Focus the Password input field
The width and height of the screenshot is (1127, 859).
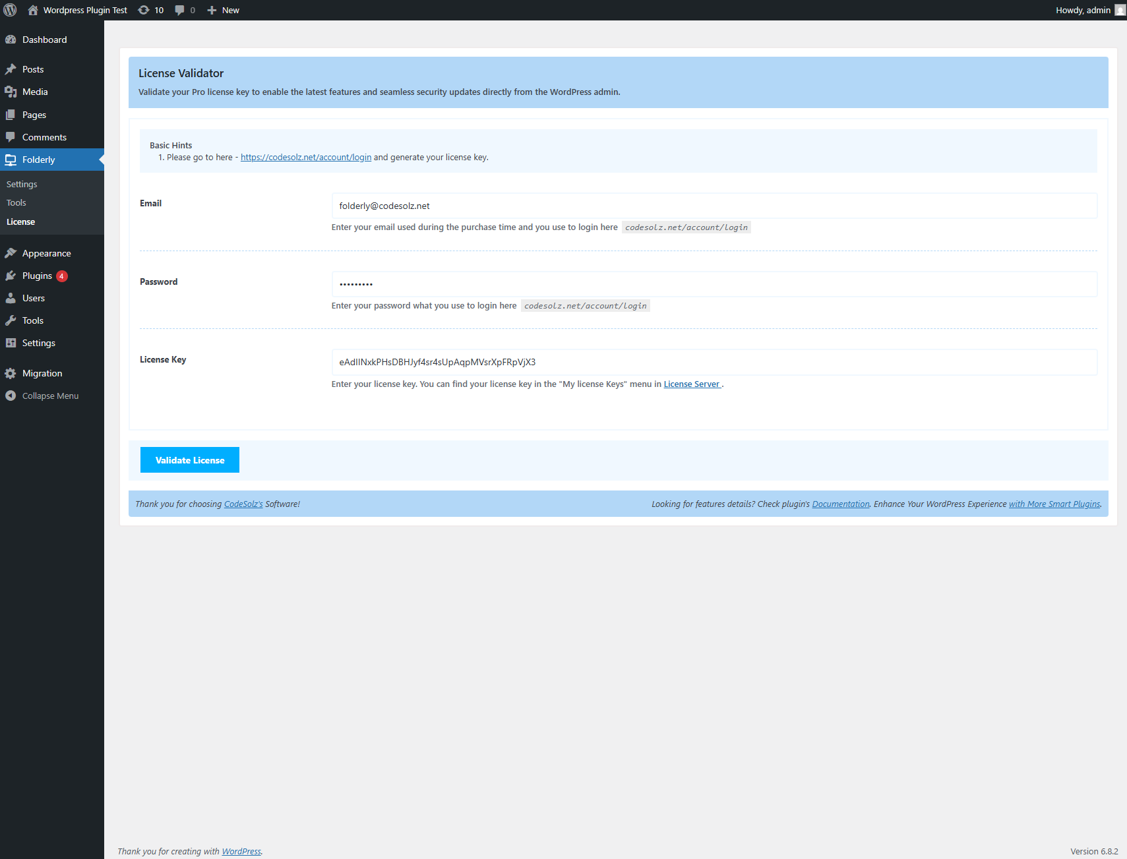tap(714, 284)
